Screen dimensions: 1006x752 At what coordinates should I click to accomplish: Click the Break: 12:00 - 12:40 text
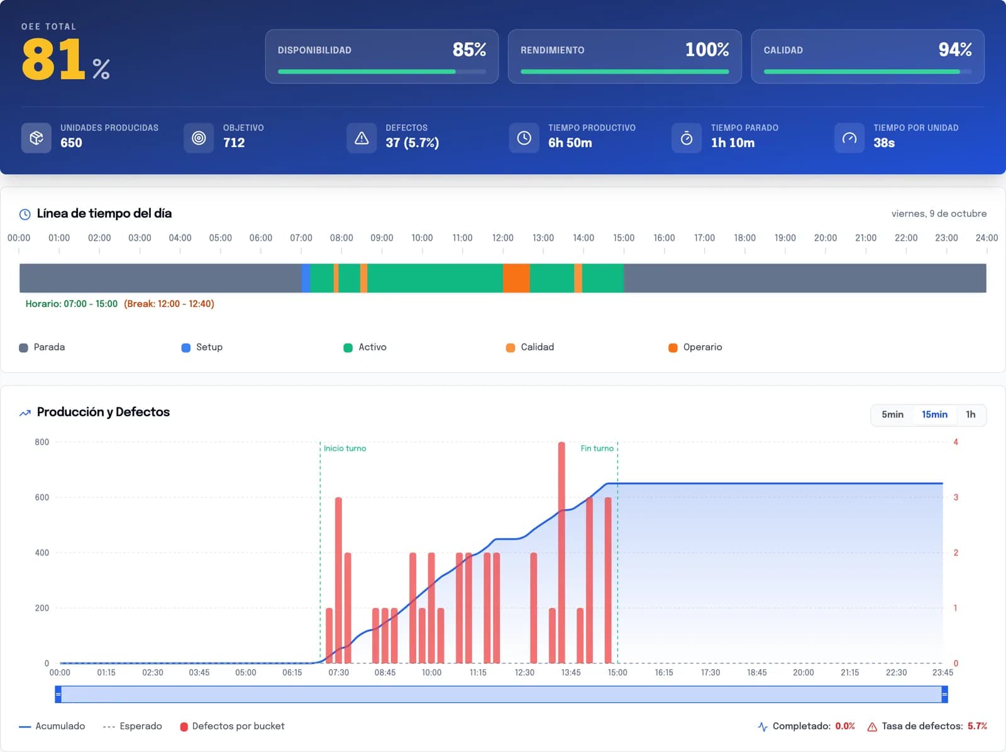[169, 304]
